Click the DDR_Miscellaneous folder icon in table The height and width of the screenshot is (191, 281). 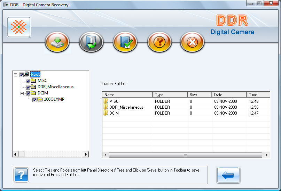(106, 107)
